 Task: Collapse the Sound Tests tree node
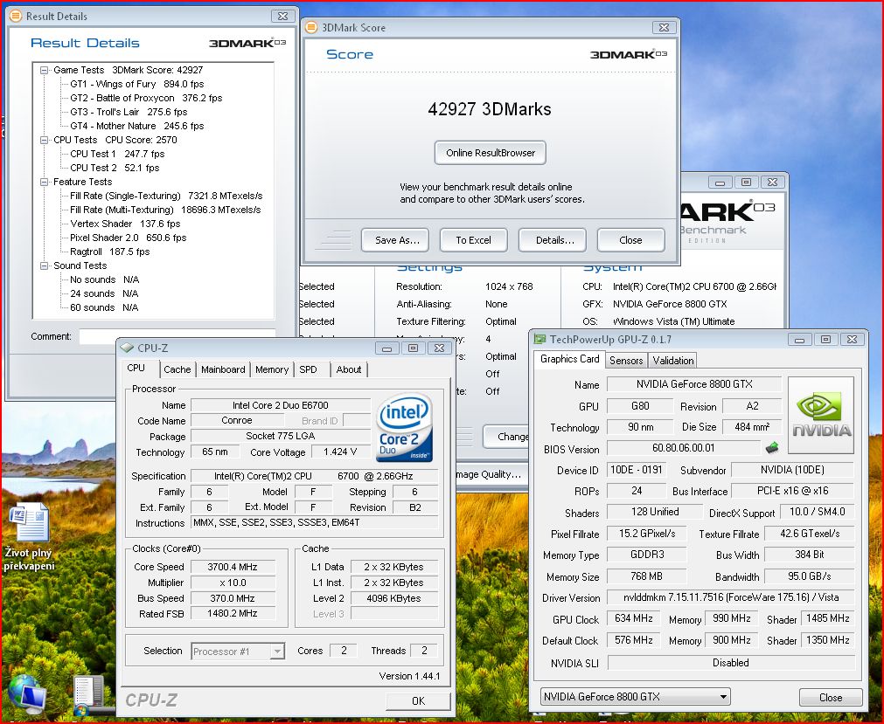coord(44,265)
